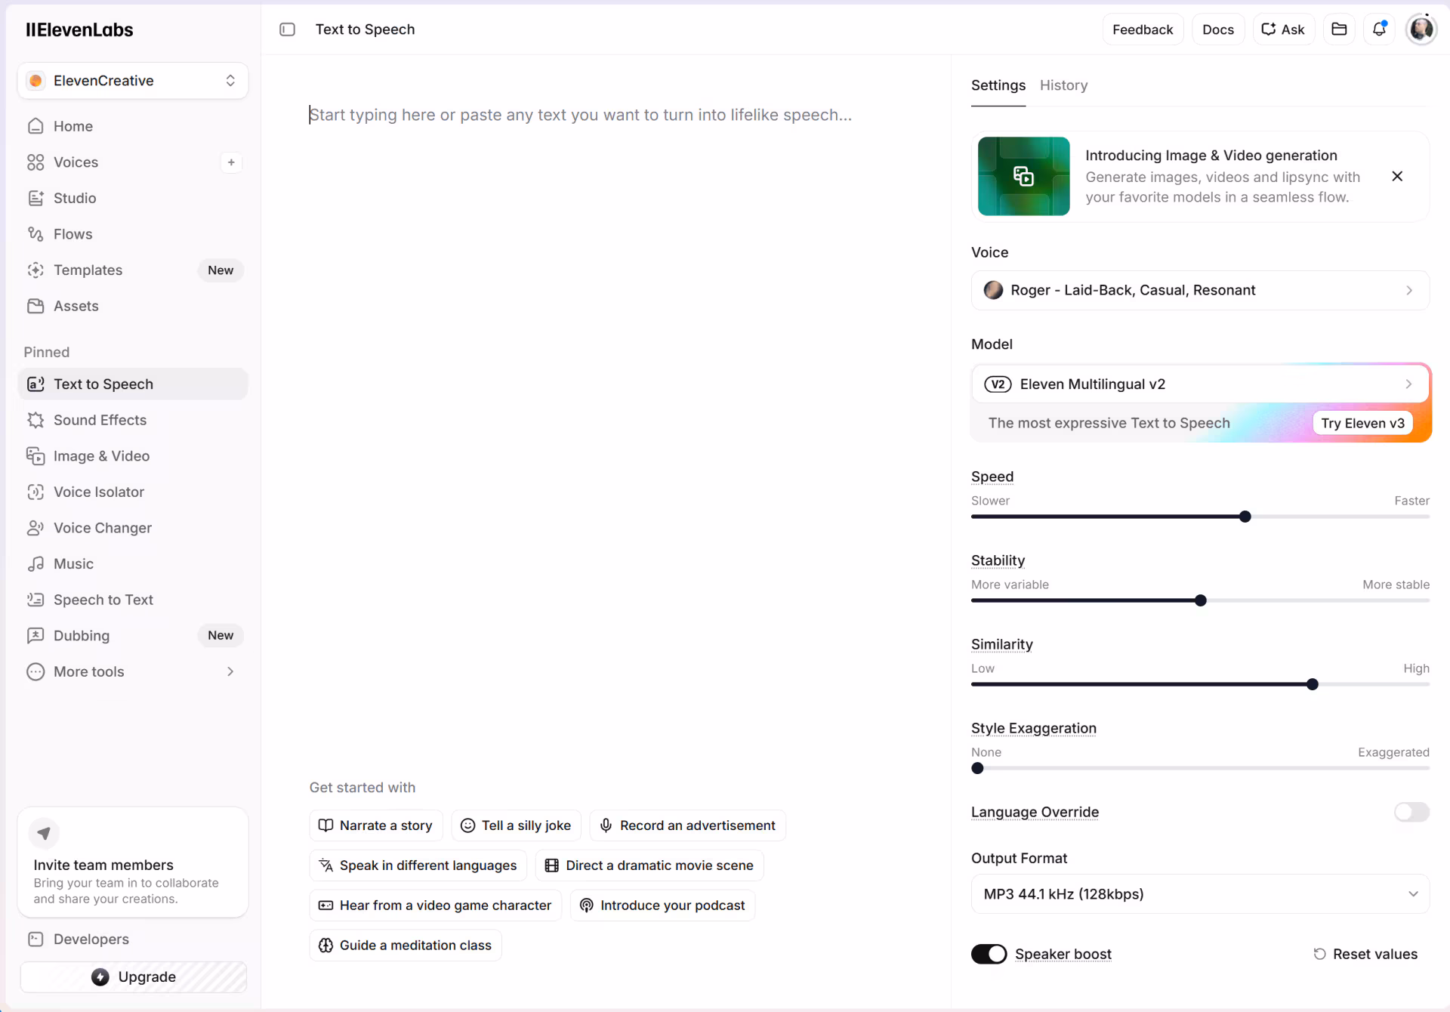Click the Flows icon

tap(35, 234)
